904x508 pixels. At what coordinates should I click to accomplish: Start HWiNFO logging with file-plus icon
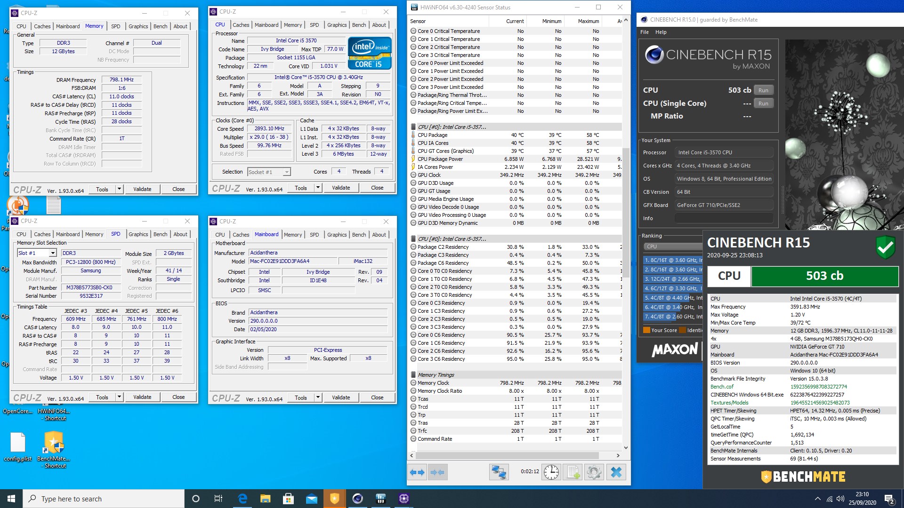pos(573,472)
